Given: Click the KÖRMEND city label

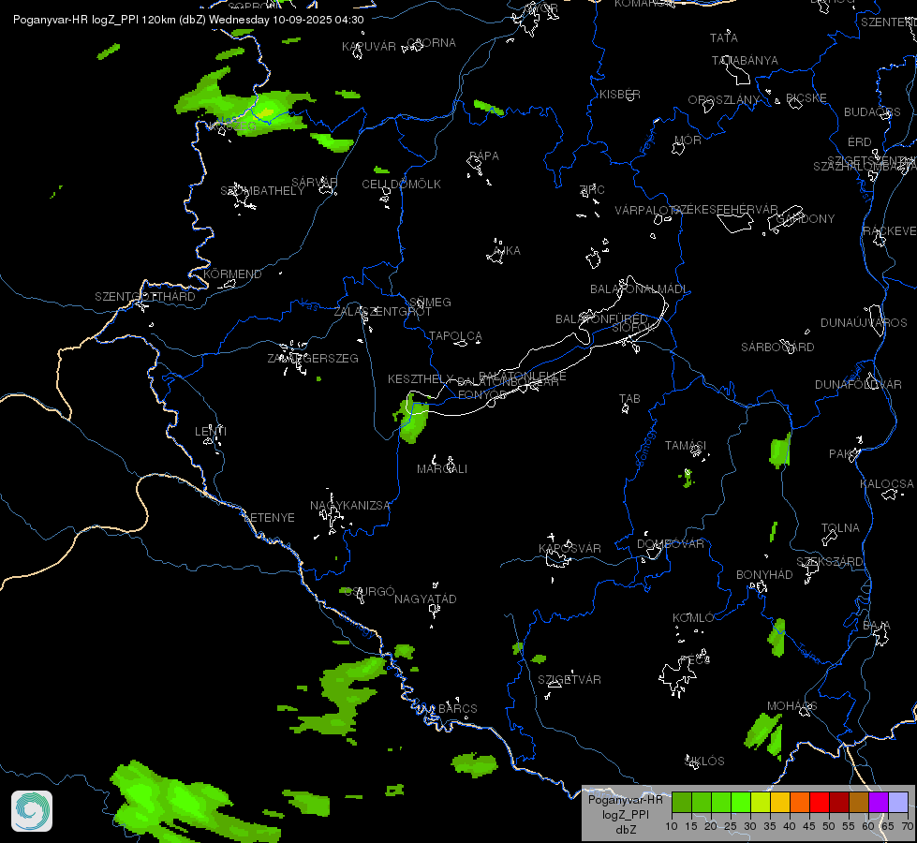Looking at the screenshot, I should point(232,274).
